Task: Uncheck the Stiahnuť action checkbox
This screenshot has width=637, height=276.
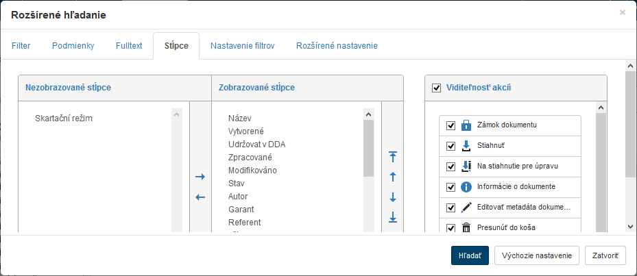Action: pyautogui.click(x=450, y=146)
